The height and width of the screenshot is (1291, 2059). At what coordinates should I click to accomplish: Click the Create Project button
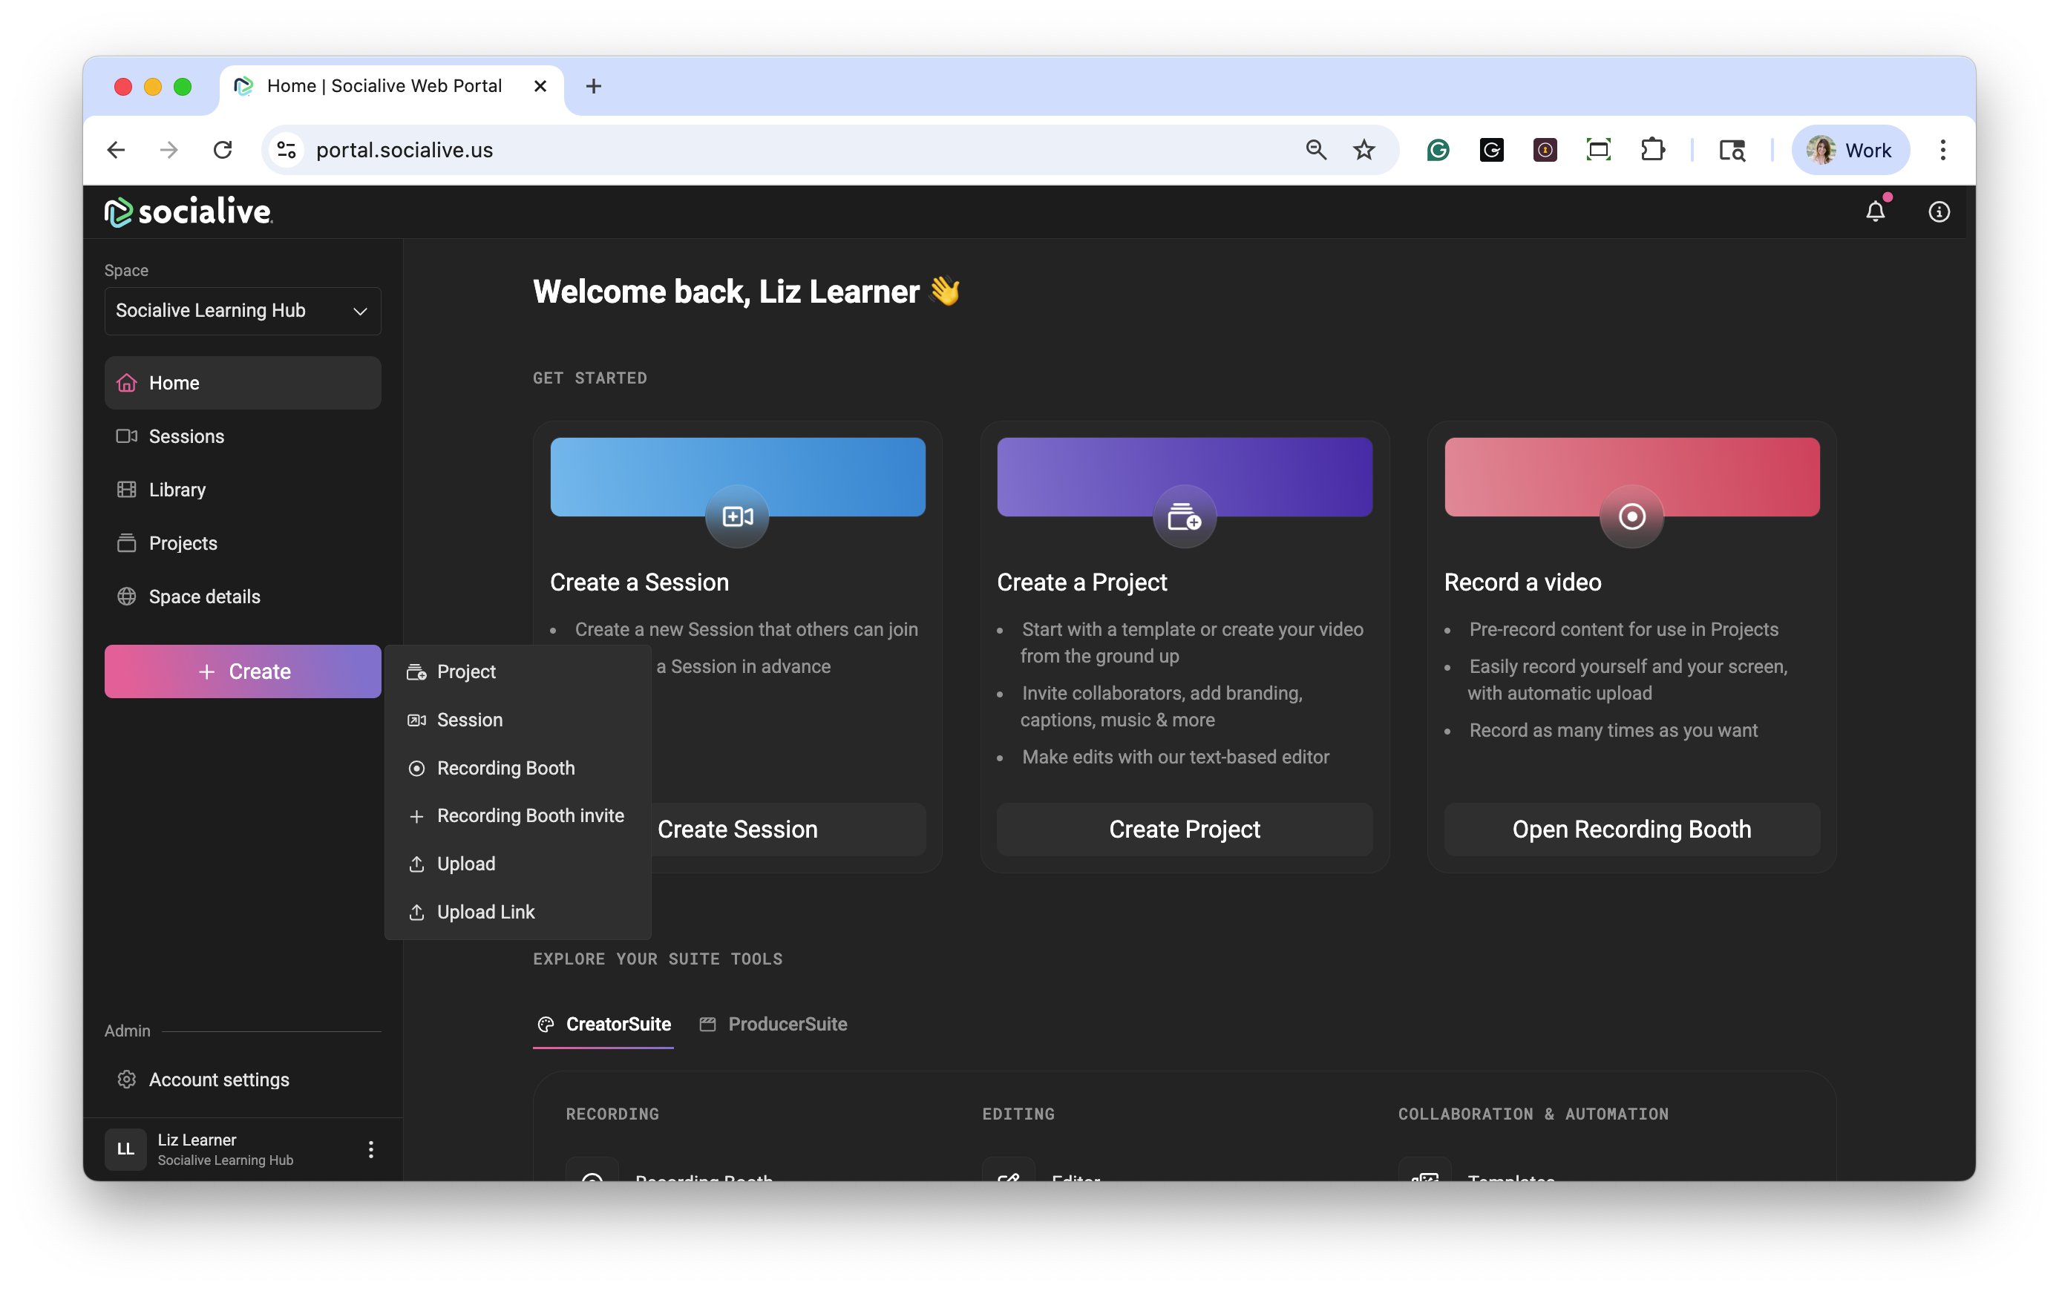pos(1185,829)
